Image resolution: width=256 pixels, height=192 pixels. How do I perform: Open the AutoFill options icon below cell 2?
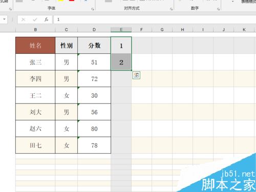pos(136,75)
